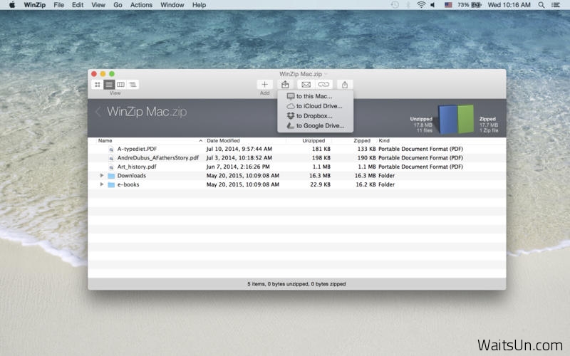
Task: Open the Go menu
Action: tap(118, 5)
